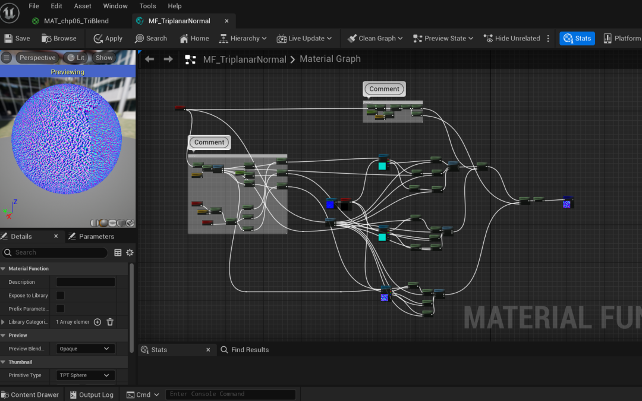Viewport: 642px width, 401px height.
Task: Open the Tools menu
Action: pyautogui.click(x=147, y=6)
